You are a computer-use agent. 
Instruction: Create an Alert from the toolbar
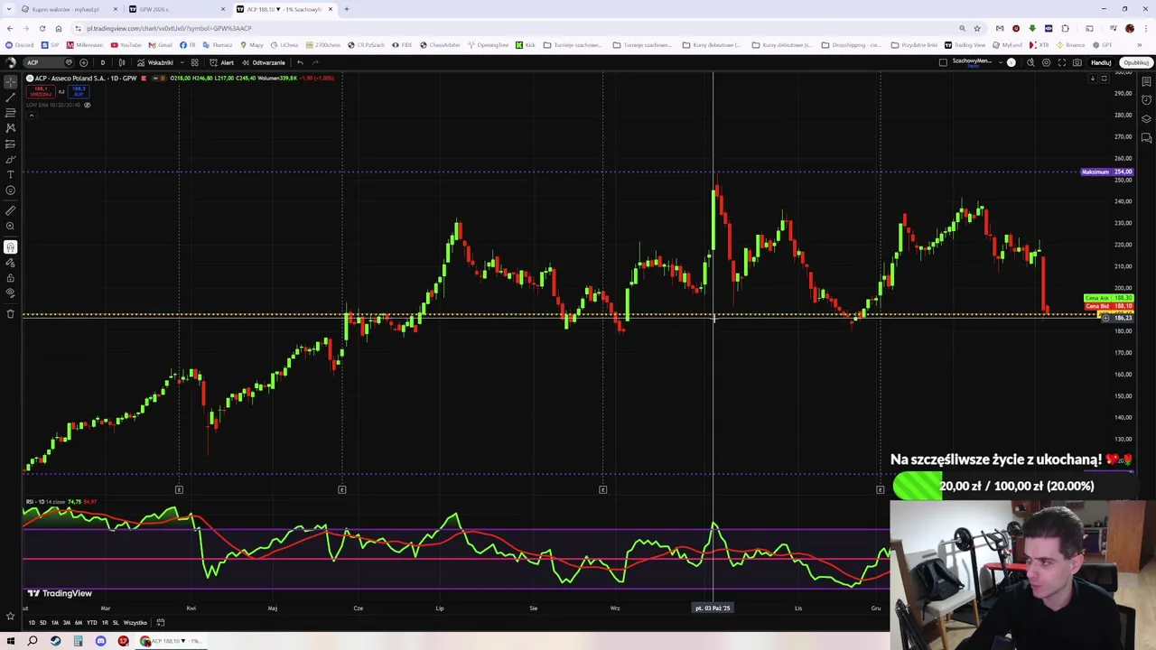tap(221, 62)
